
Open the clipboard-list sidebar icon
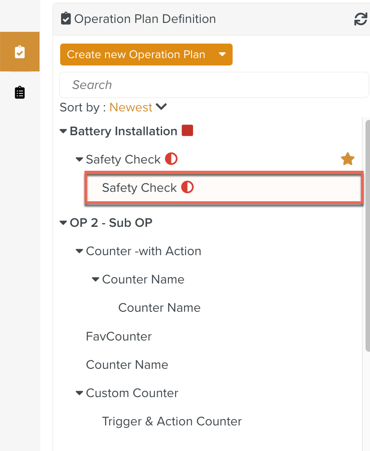click(x=20, y=93)
